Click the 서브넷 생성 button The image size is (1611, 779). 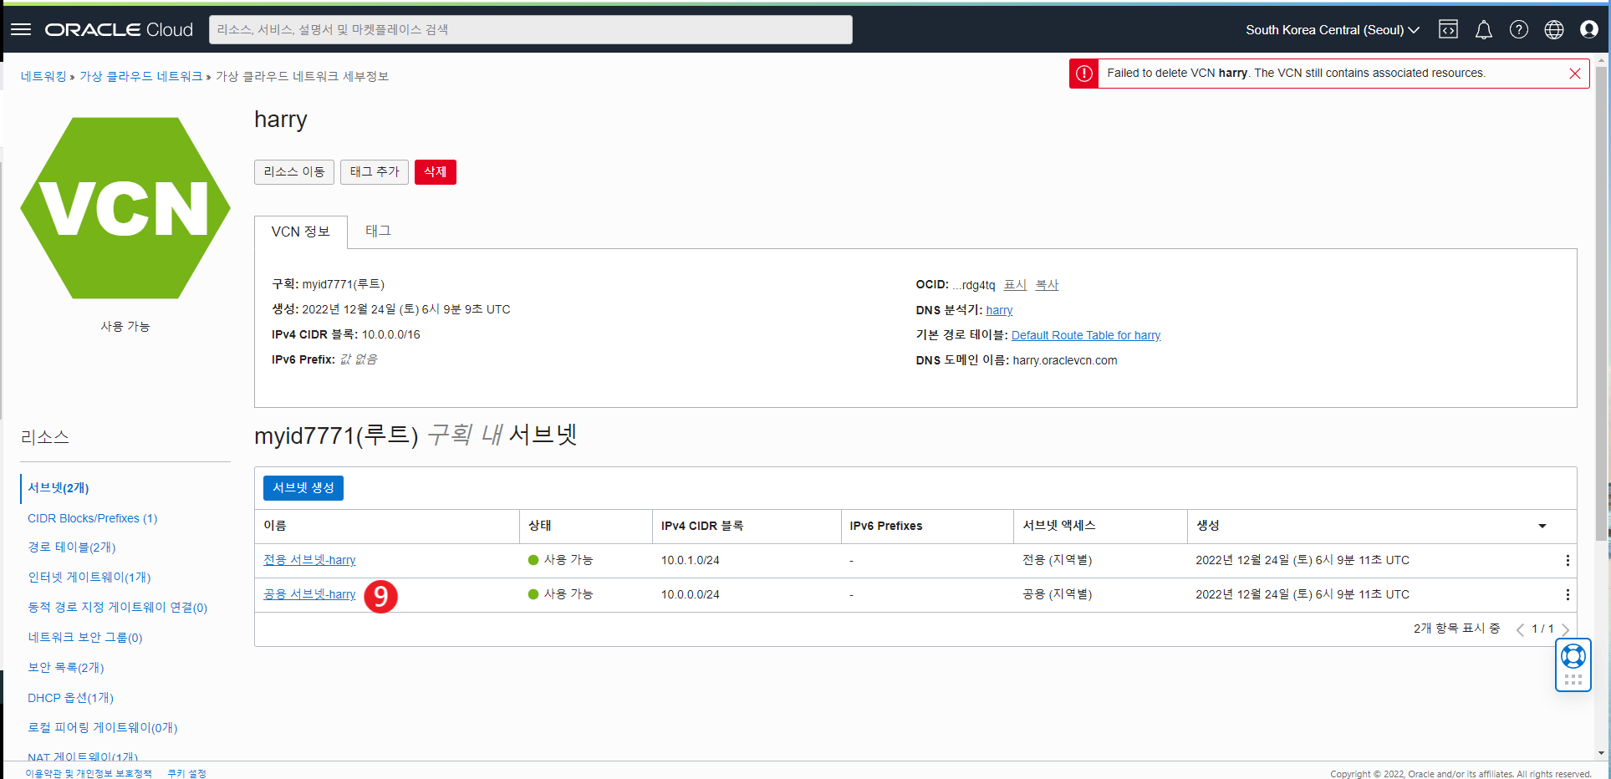pyautogui.click(x=303, y=487)
